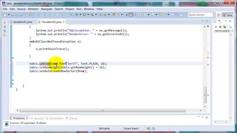The width and height of the screenshot is (237, 133).
Task: Toggle Show Whitespace Characters icon
Action: pyautogui.click(x=139, y=15)
